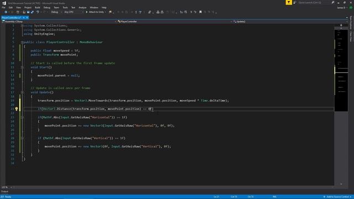Click the vertical scrollbar minimap
354x199 pixels.
(341, 70)
